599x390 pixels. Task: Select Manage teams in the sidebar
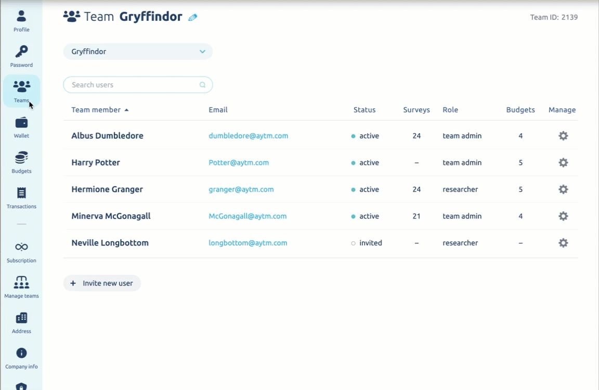(21, 287)
